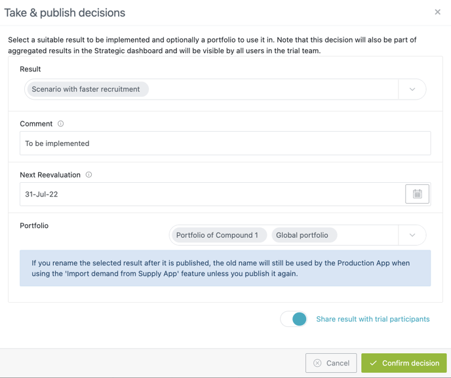Toggle the share result switch off

(294, 319)
